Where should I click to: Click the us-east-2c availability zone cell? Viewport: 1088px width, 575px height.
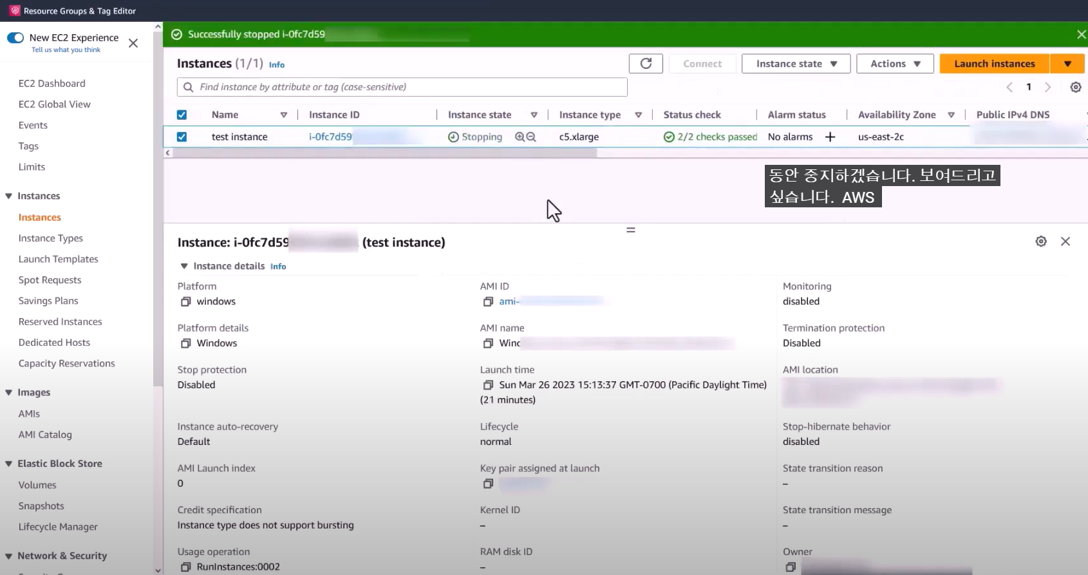881,137
